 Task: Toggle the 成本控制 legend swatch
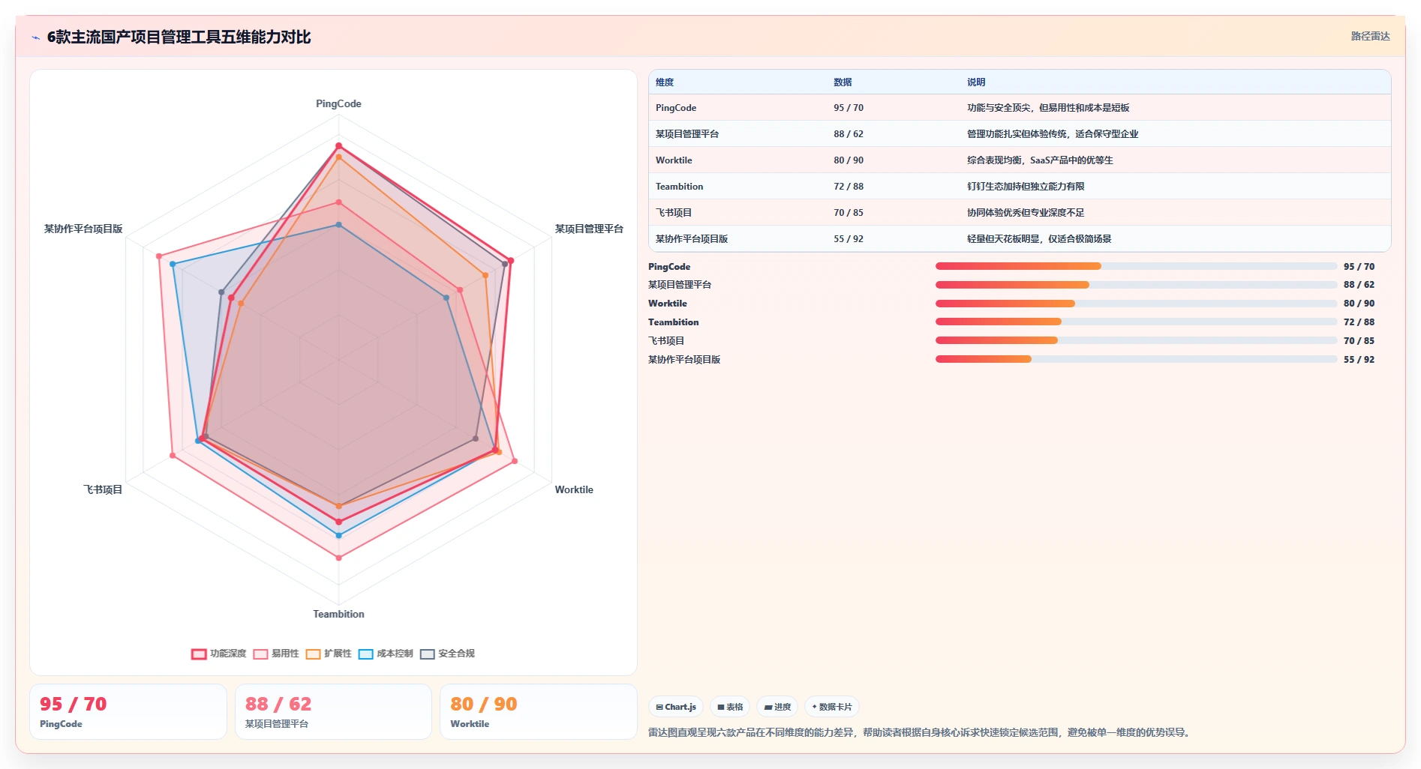tap(365, 654)
